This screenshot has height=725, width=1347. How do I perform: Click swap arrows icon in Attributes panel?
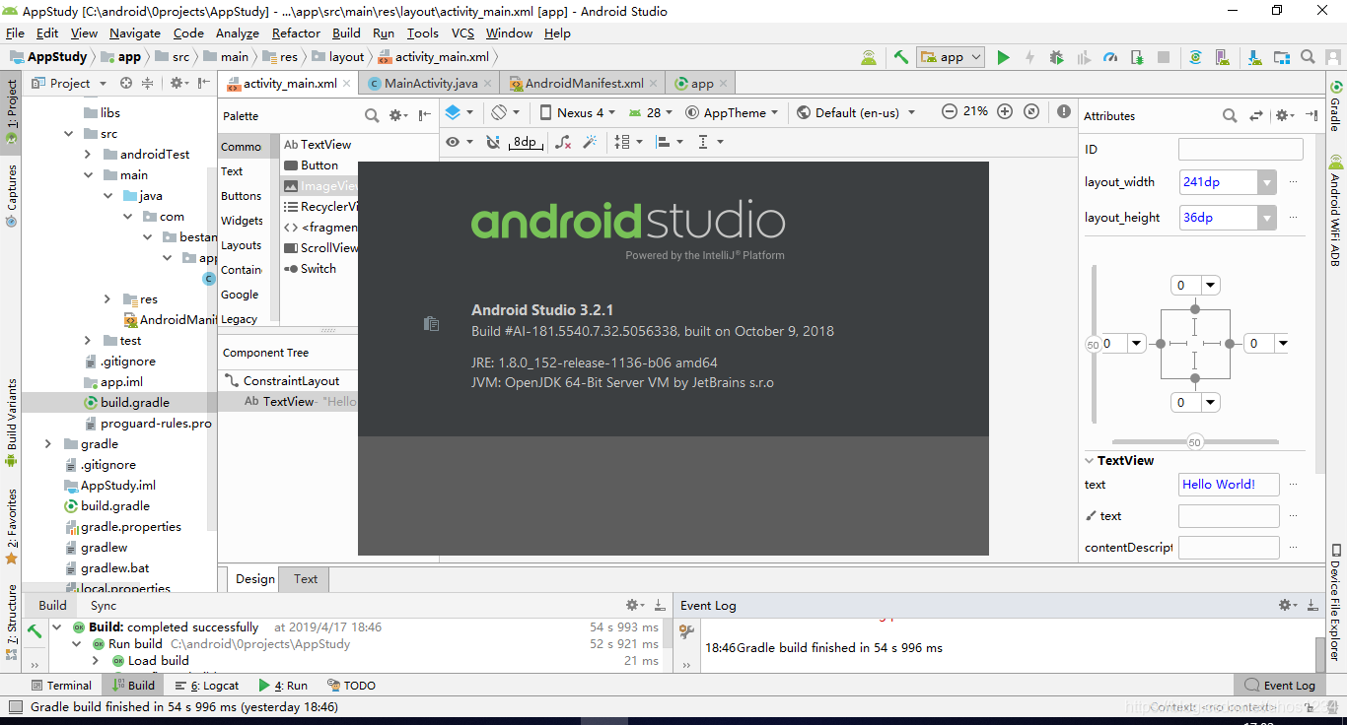1256,115
